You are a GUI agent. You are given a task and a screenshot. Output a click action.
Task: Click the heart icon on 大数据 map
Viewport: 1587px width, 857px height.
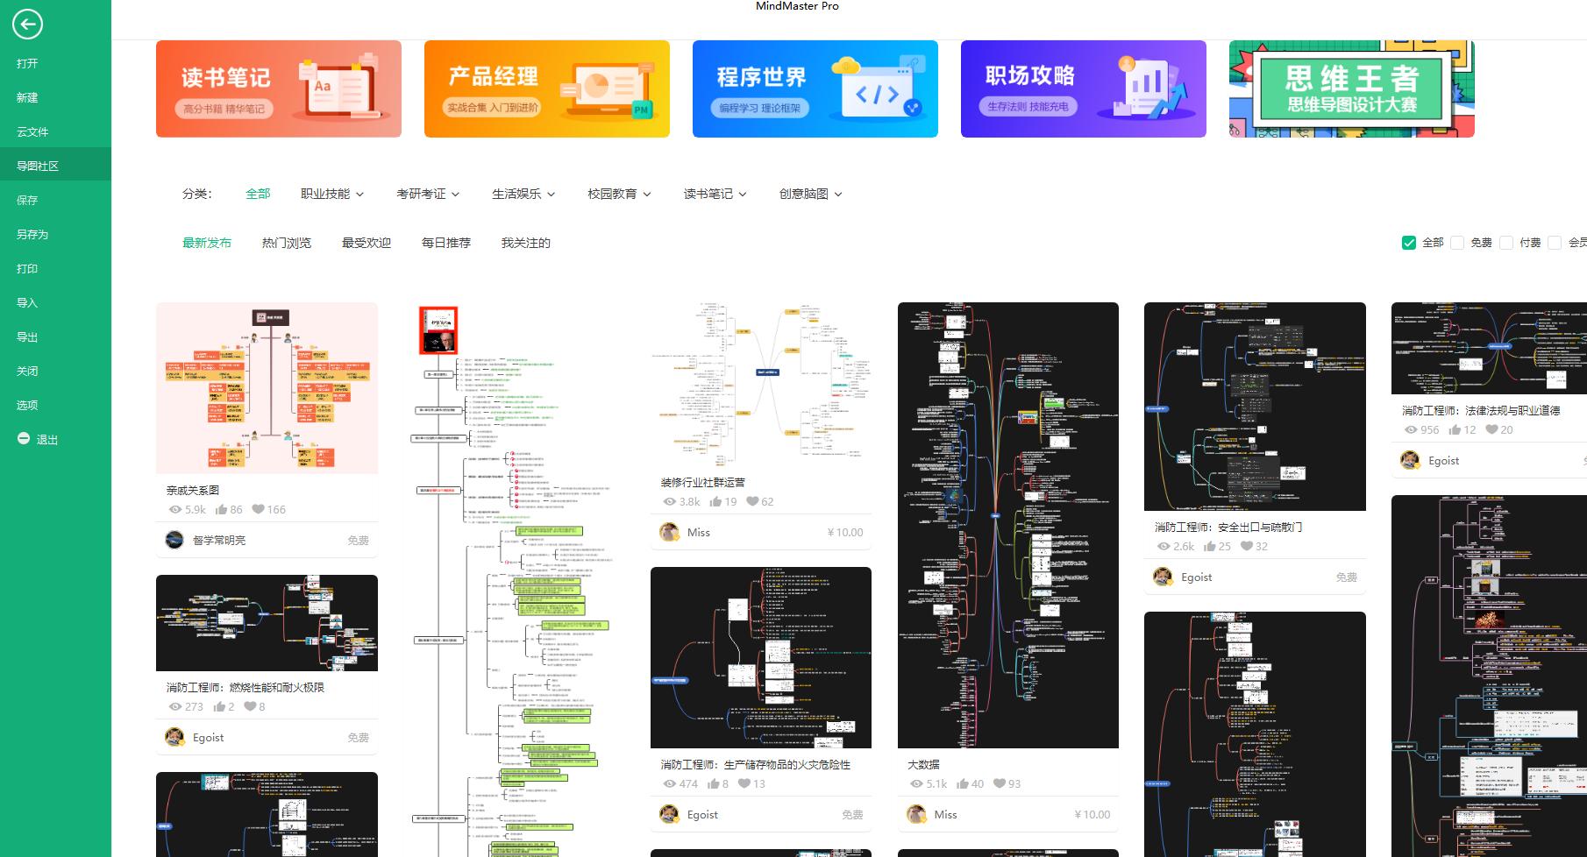pyautogui.click(x=1000, y=783)
